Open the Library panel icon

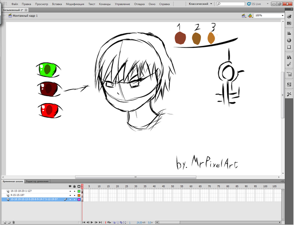pyautogui.click(x=289, y=57)
